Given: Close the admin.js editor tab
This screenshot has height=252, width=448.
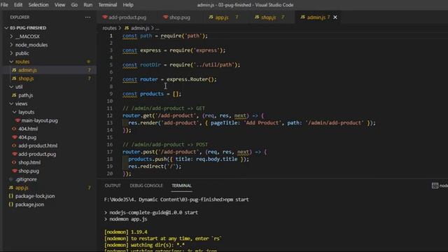Looking at the screenshot, I should click(x=335, y=17).
